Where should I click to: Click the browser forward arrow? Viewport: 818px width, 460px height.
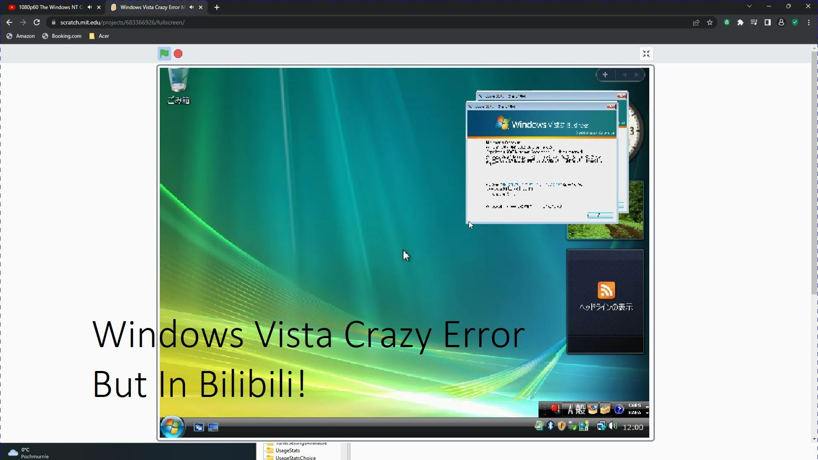[23, 23]
